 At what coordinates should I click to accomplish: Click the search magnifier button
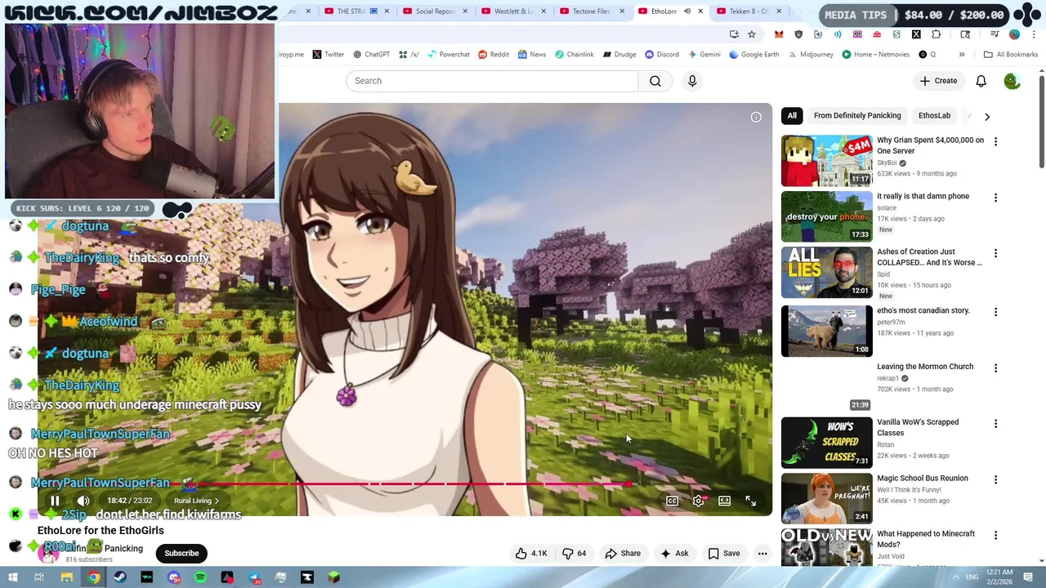(x=655, y=81)
